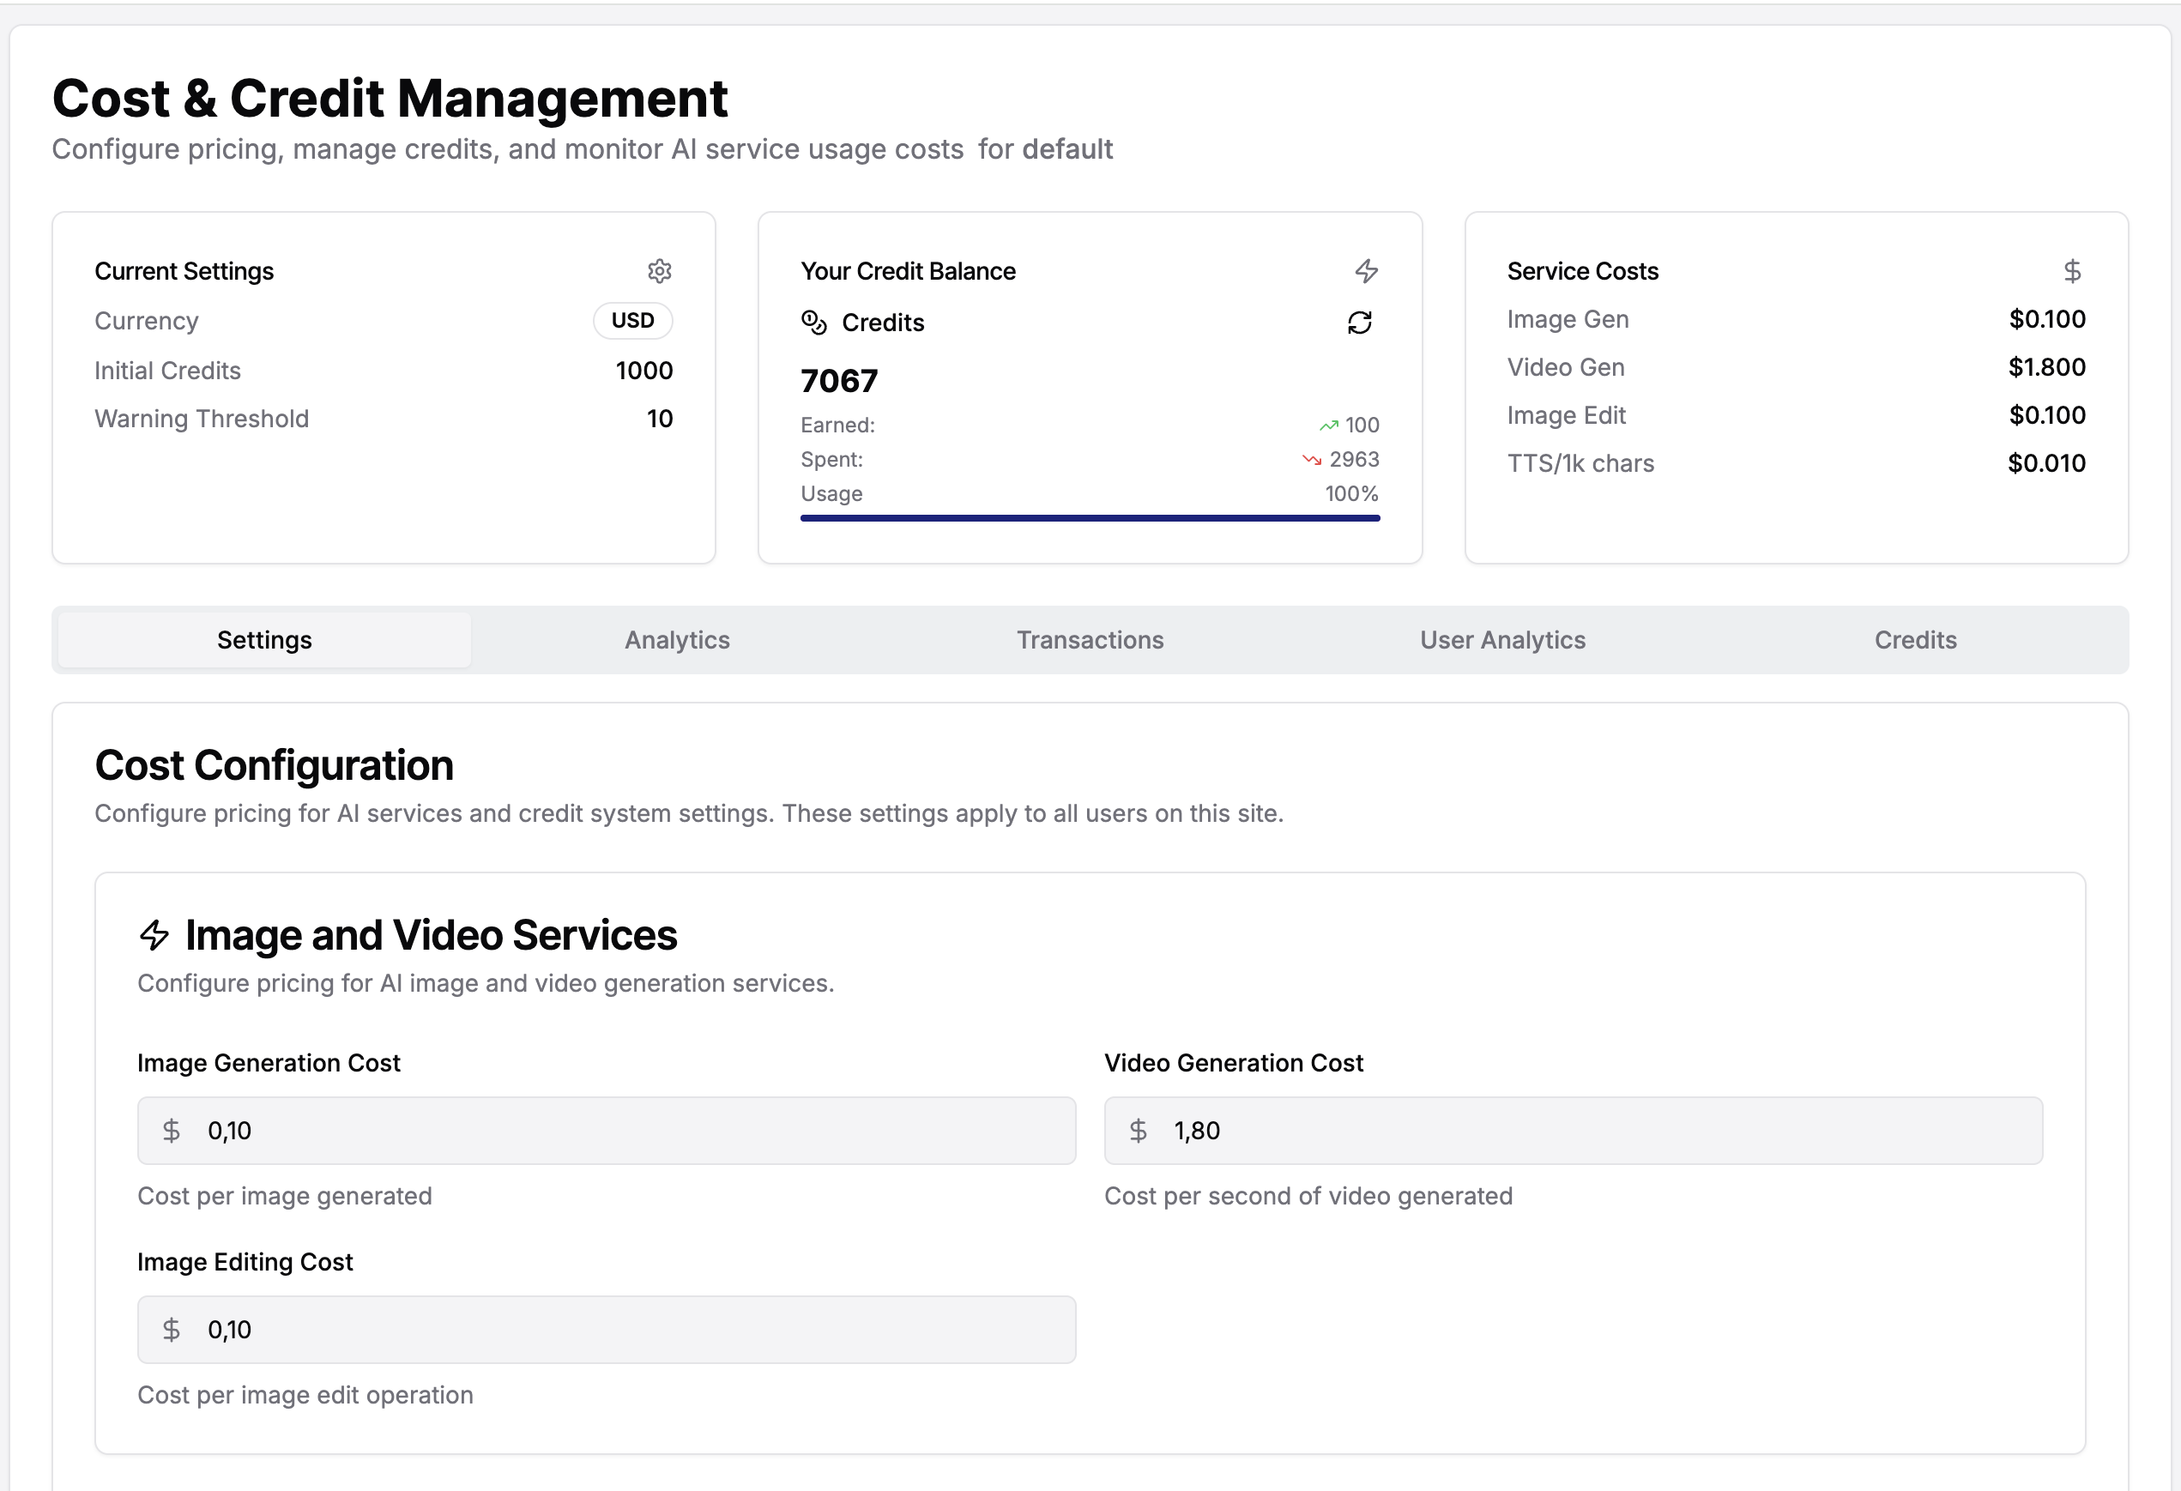Click the Usage progress bar
This screenshot has height=1491, width=2181.
coord(1089,517)
